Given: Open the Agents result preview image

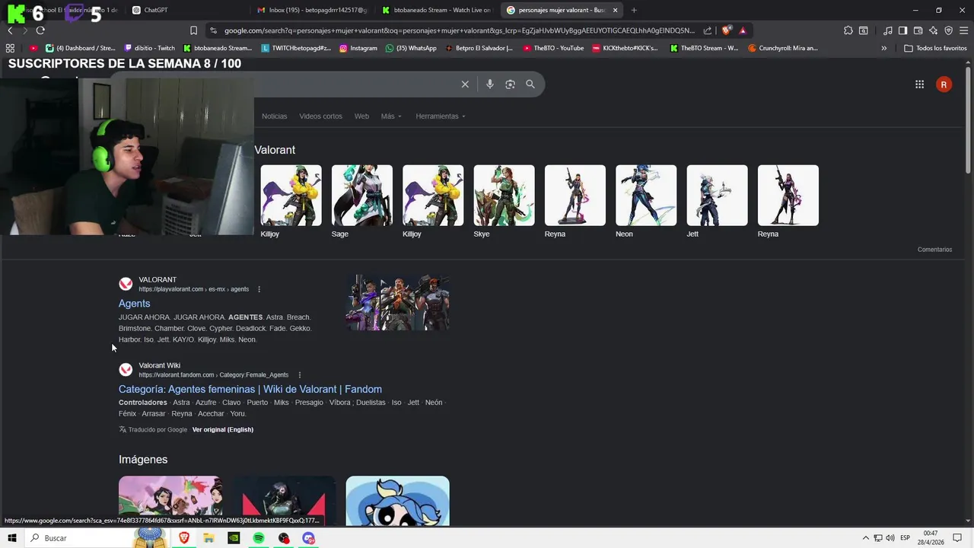Looking at the screenshot, I should tap(397, 301).
